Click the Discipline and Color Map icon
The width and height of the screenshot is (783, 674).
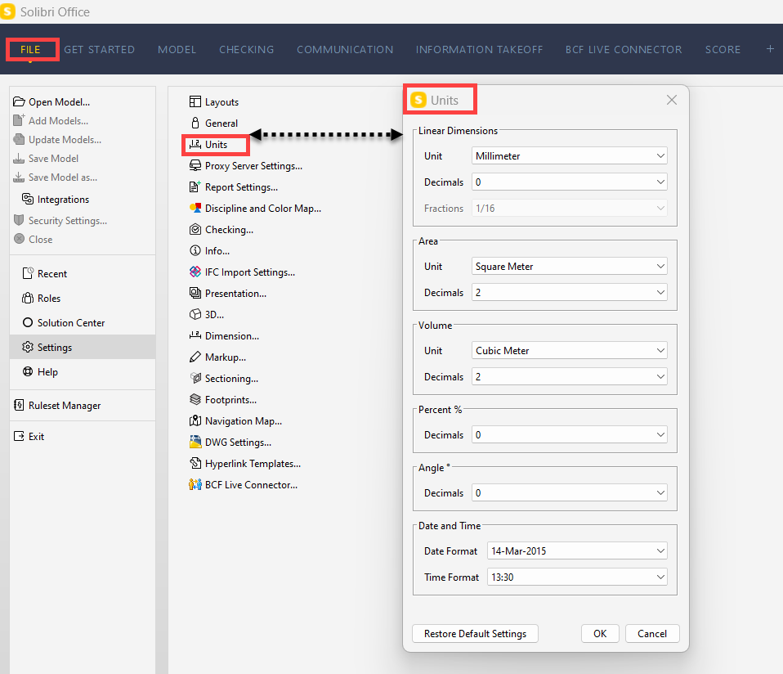195,208
